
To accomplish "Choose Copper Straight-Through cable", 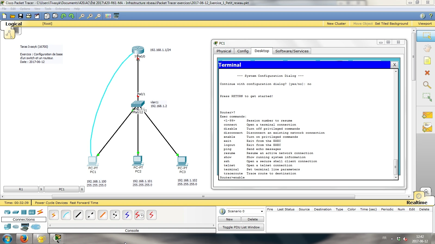I will click(x=78, y=215).
